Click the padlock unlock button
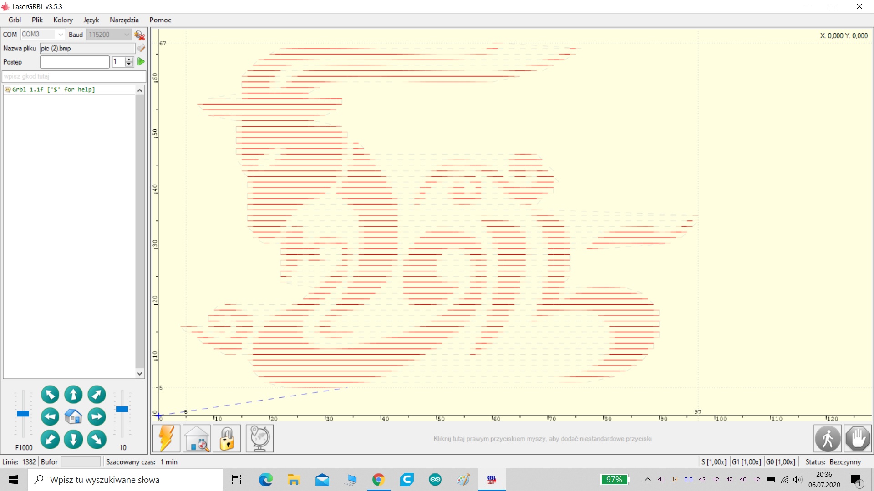 click(227, 438)
